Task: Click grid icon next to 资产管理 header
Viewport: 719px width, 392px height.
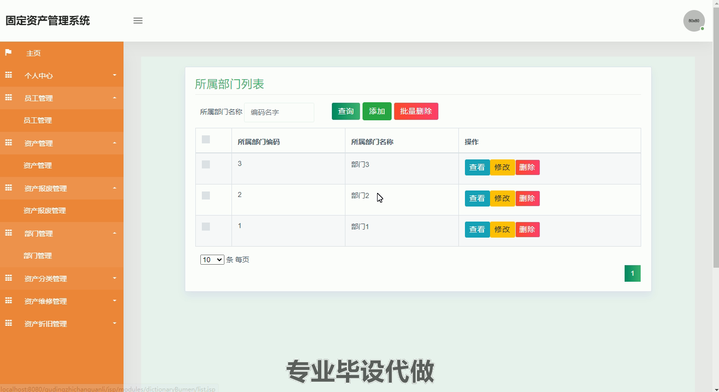Action: tap(9, 143)
